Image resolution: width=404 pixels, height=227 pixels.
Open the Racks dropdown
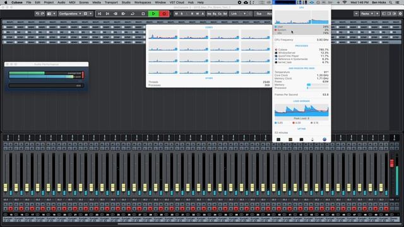pos(367,14)
